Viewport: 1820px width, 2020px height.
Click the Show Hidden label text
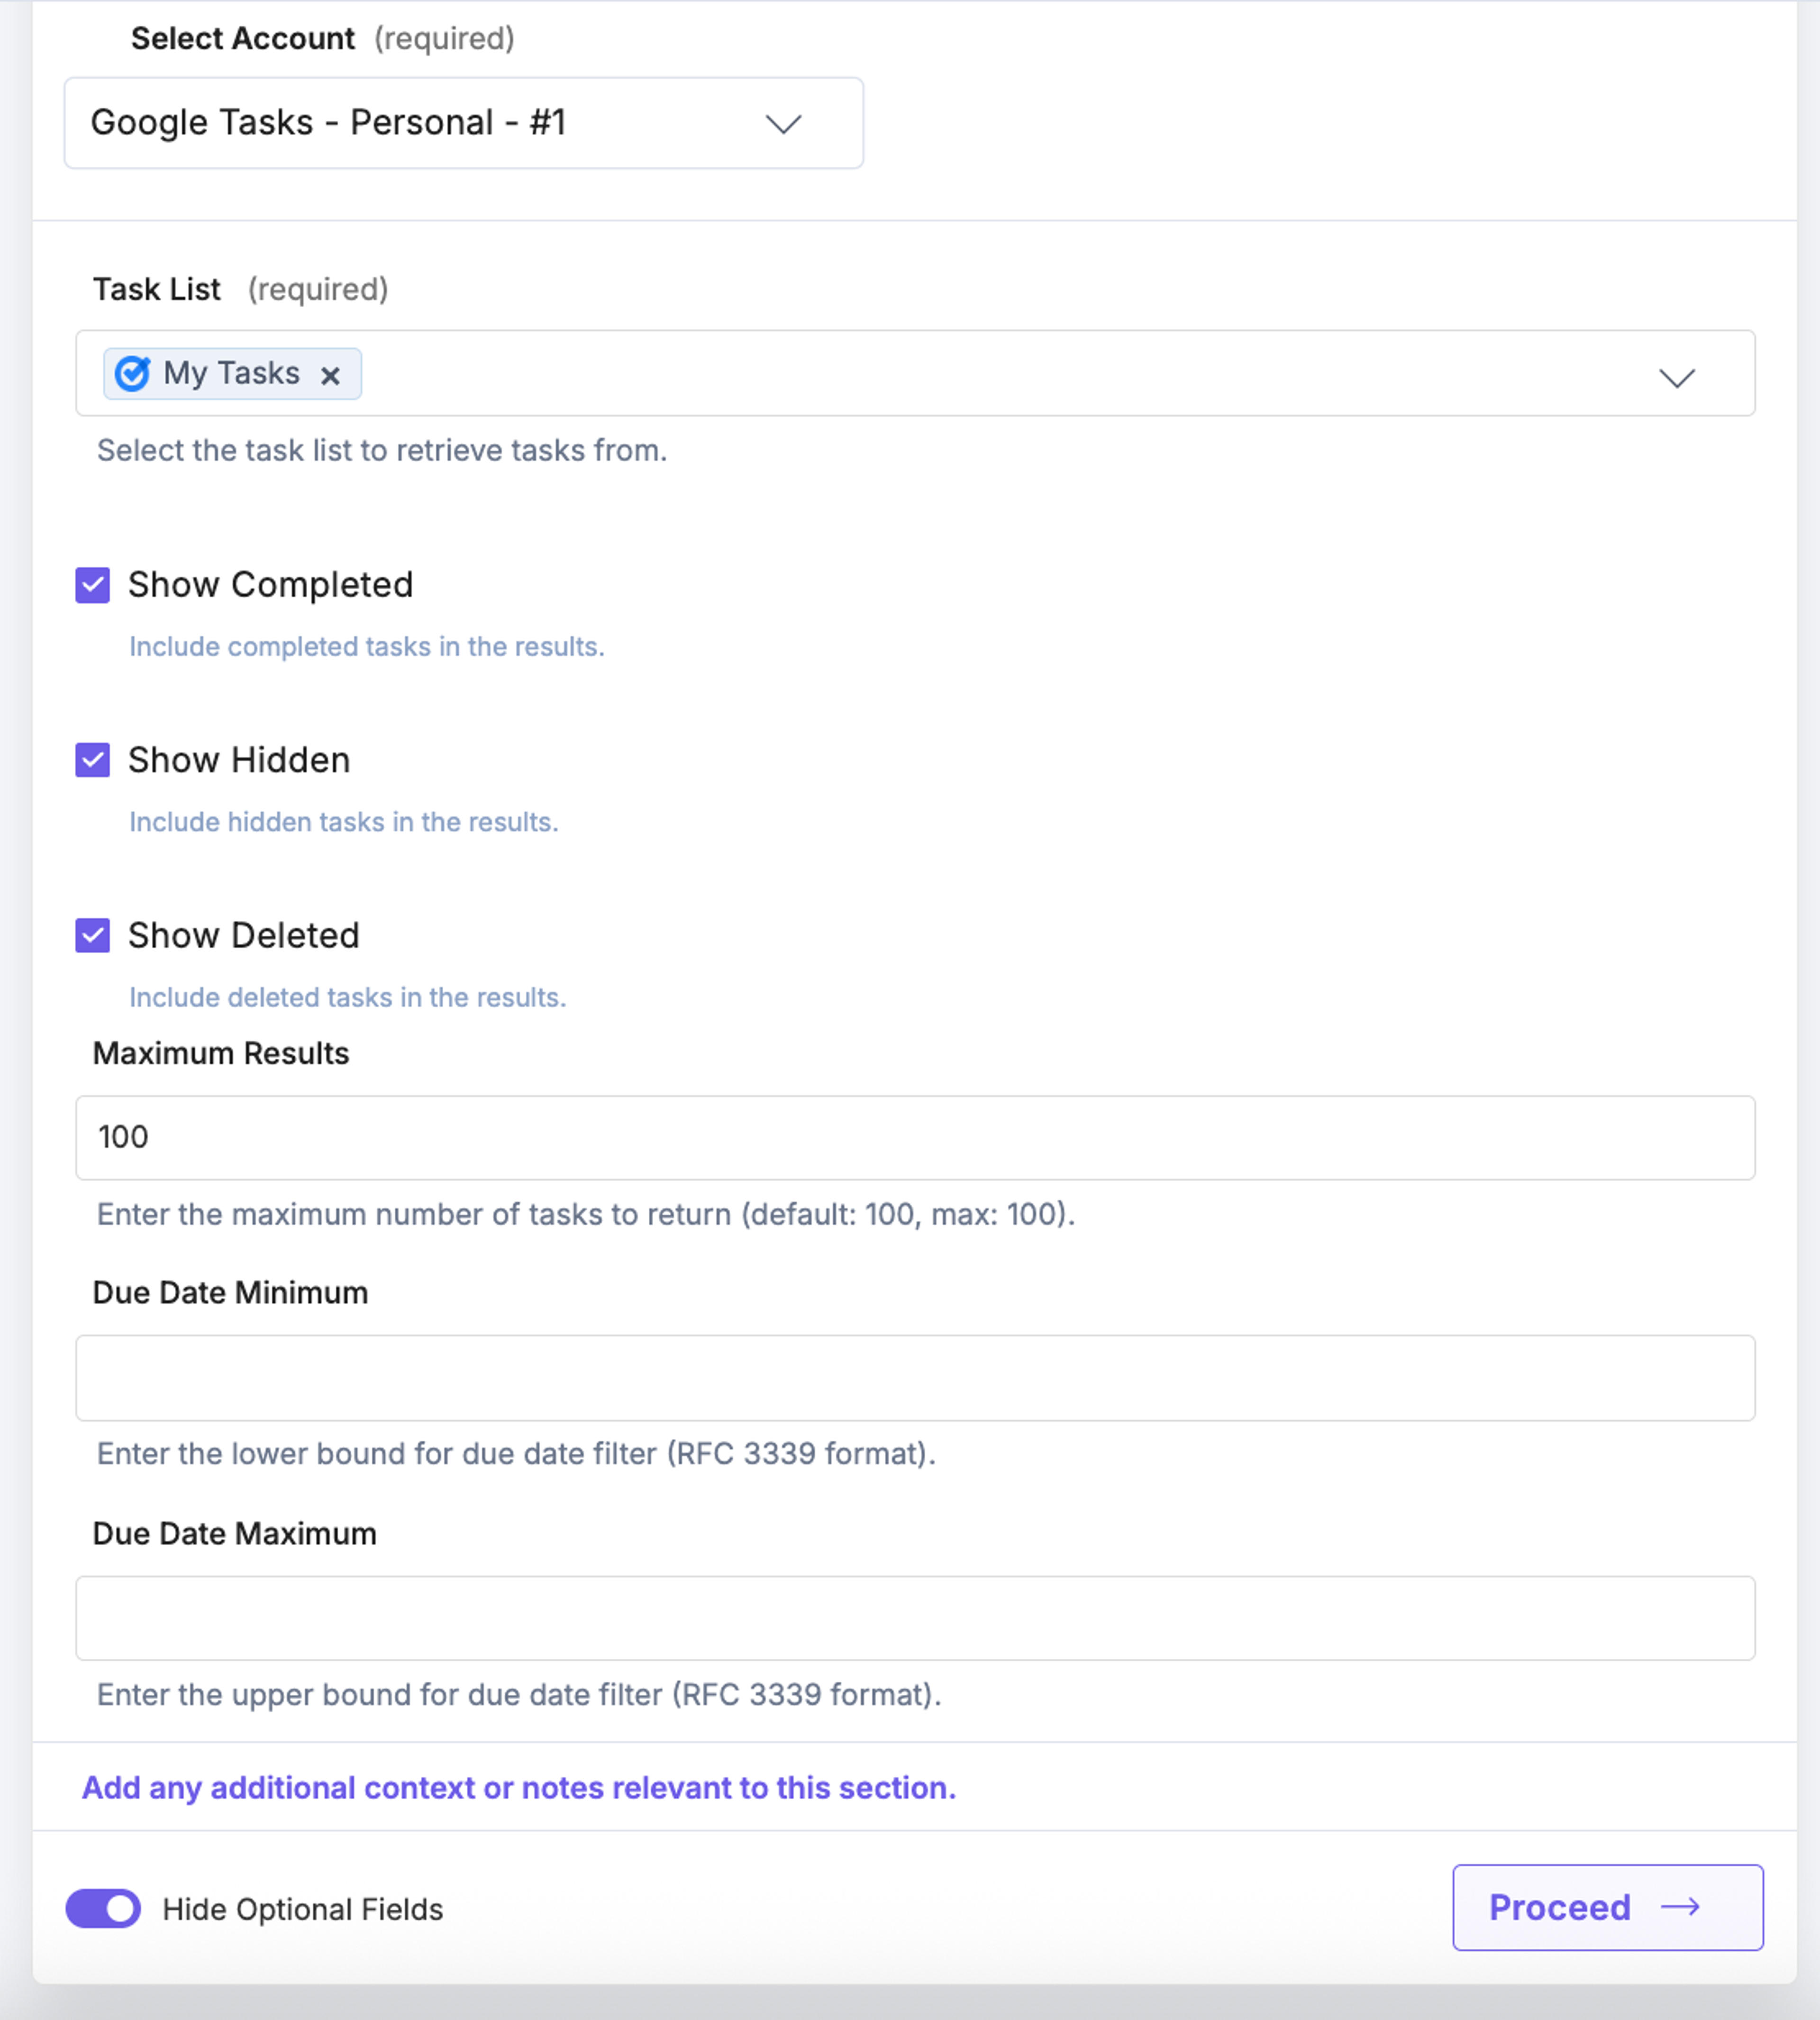pyautogui.click(x=239, y=760)
